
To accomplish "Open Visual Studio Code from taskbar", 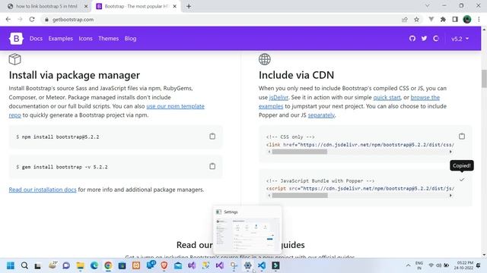I will coord(262,265).
